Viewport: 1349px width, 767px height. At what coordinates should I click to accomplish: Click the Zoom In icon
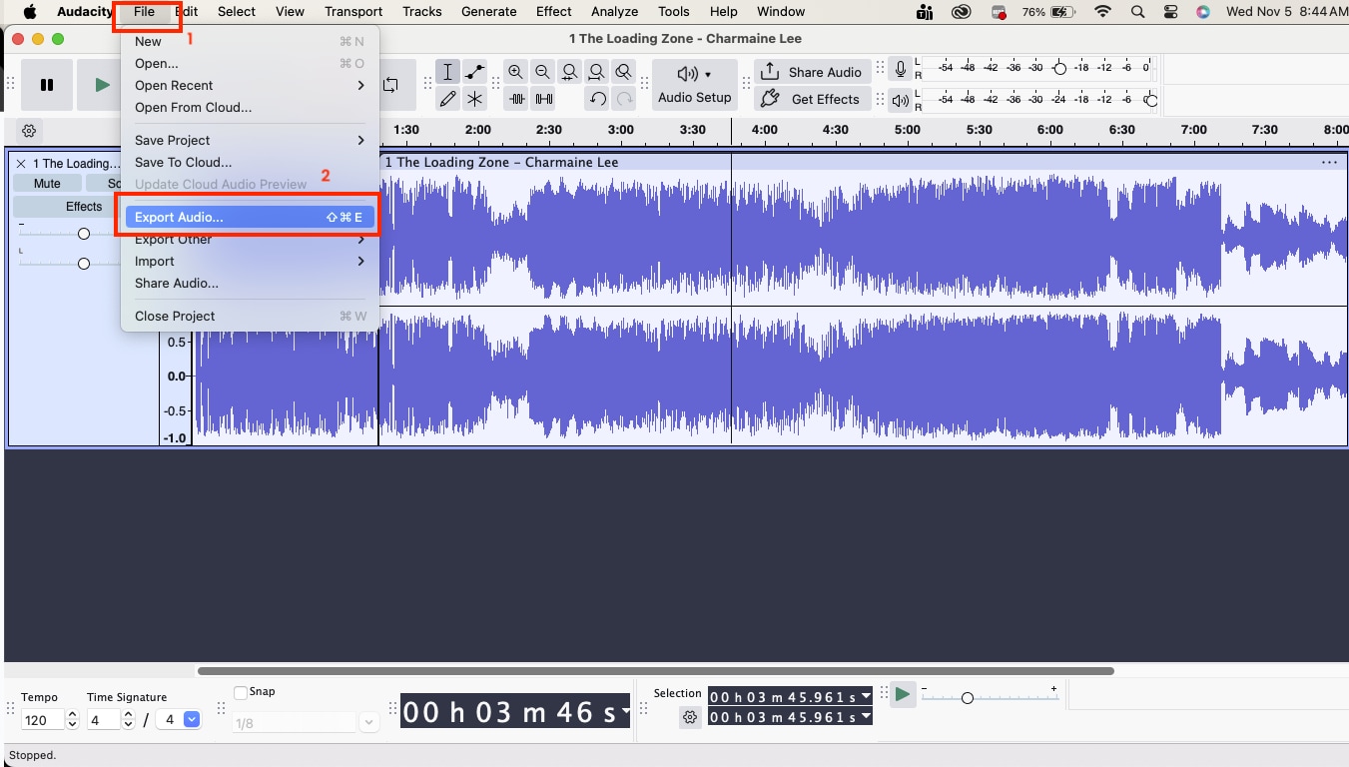click(x=515, y=71)
